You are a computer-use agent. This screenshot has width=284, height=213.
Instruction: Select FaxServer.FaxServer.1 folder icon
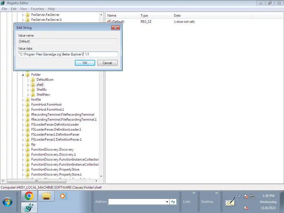click(27, 20)
